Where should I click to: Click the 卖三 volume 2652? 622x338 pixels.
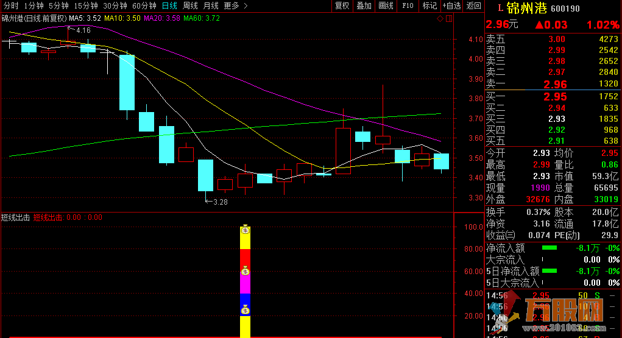click(x=609, y=61)
